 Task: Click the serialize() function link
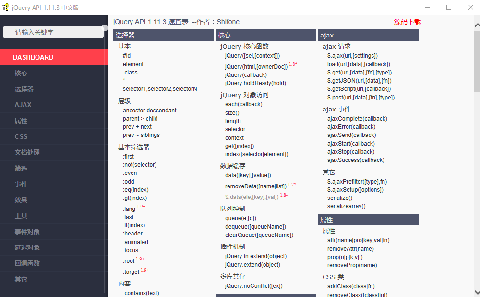point(339,198)
